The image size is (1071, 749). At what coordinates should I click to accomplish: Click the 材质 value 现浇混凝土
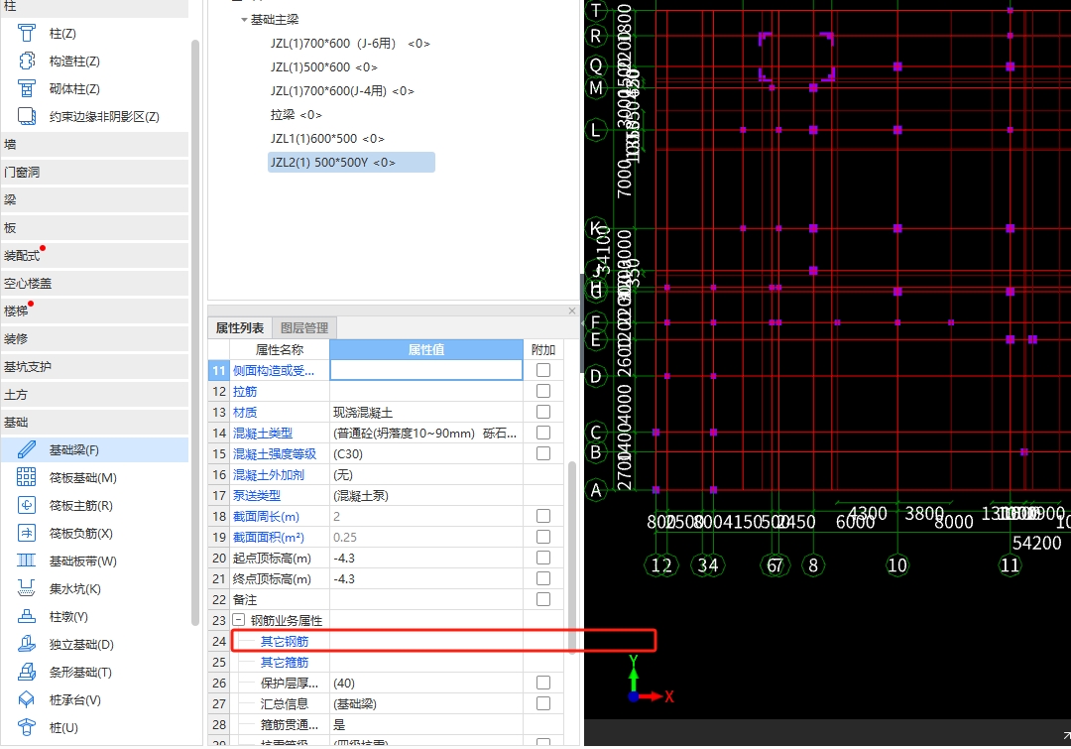426,412
